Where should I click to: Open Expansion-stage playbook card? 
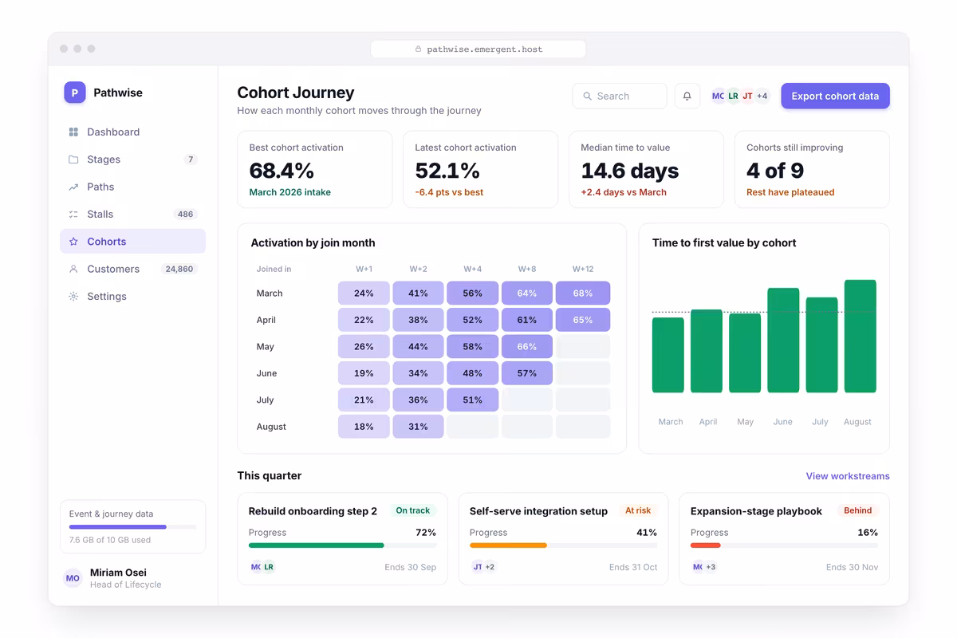pyautogui.click(x=784, y=539)
